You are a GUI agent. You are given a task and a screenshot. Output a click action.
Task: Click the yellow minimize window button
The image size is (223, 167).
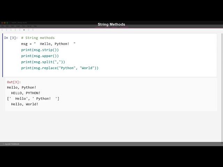coord(5,23)
